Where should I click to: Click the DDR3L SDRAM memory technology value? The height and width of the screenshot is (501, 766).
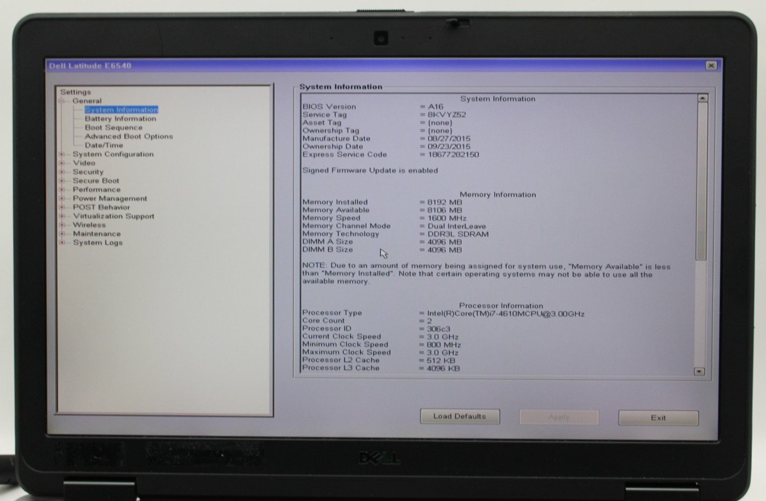458,234
